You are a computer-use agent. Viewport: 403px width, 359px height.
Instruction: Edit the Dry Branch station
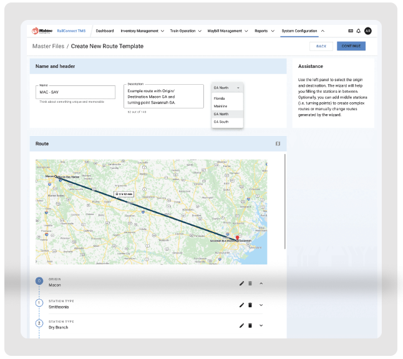pyautogui.click(x=242, y=325)
